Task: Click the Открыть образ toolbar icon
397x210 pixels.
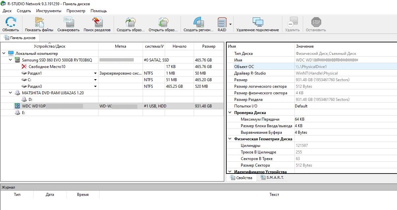Action: coord(163,22)
